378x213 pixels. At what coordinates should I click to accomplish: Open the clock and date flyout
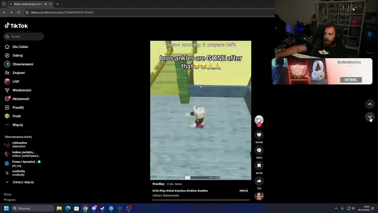point(364,208)
